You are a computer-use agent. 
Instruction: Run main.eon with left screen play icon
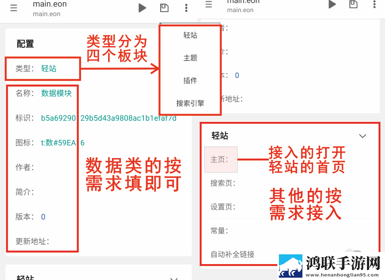pyautogui.click(x=142, y=8)
